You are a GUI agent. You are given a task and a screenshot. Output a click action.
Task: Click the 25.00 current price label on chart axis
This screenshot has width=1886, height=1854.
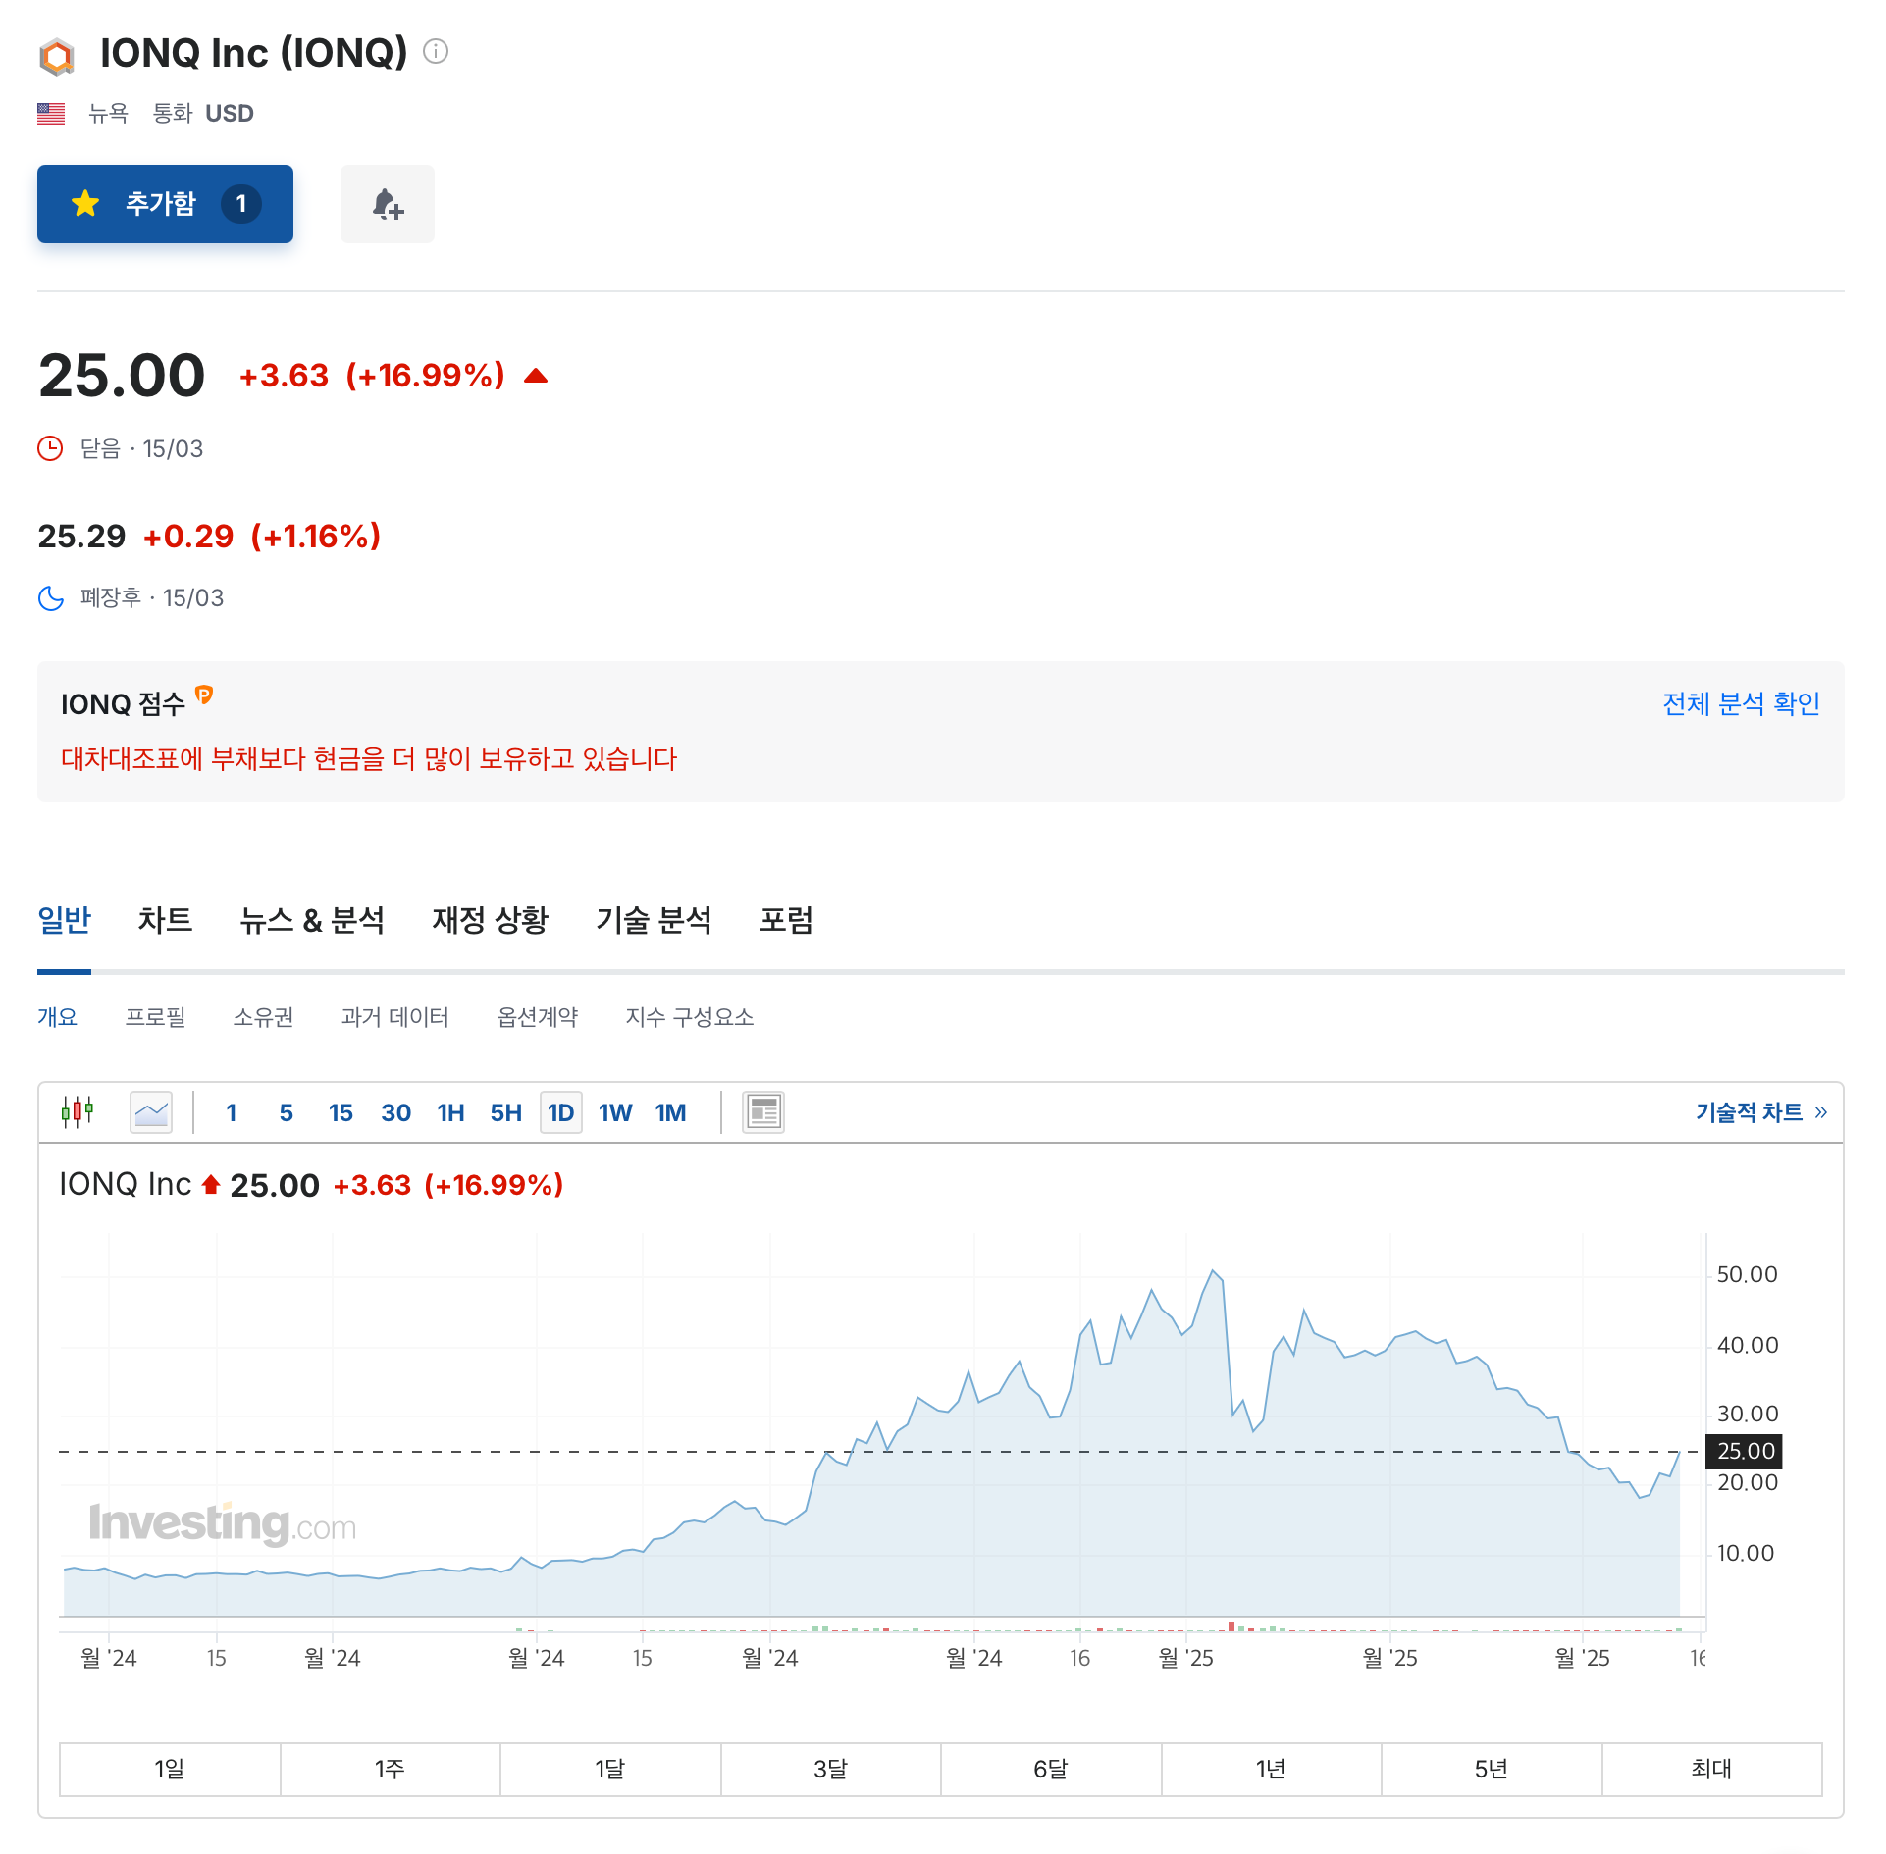pyautogui.click(x=1745, y=1451)
